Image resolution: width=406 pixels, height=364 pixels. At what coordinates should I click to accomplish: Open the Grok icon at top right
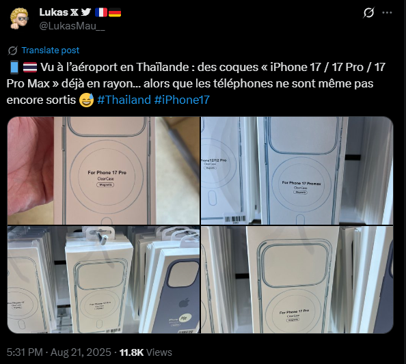coord(368,12)
